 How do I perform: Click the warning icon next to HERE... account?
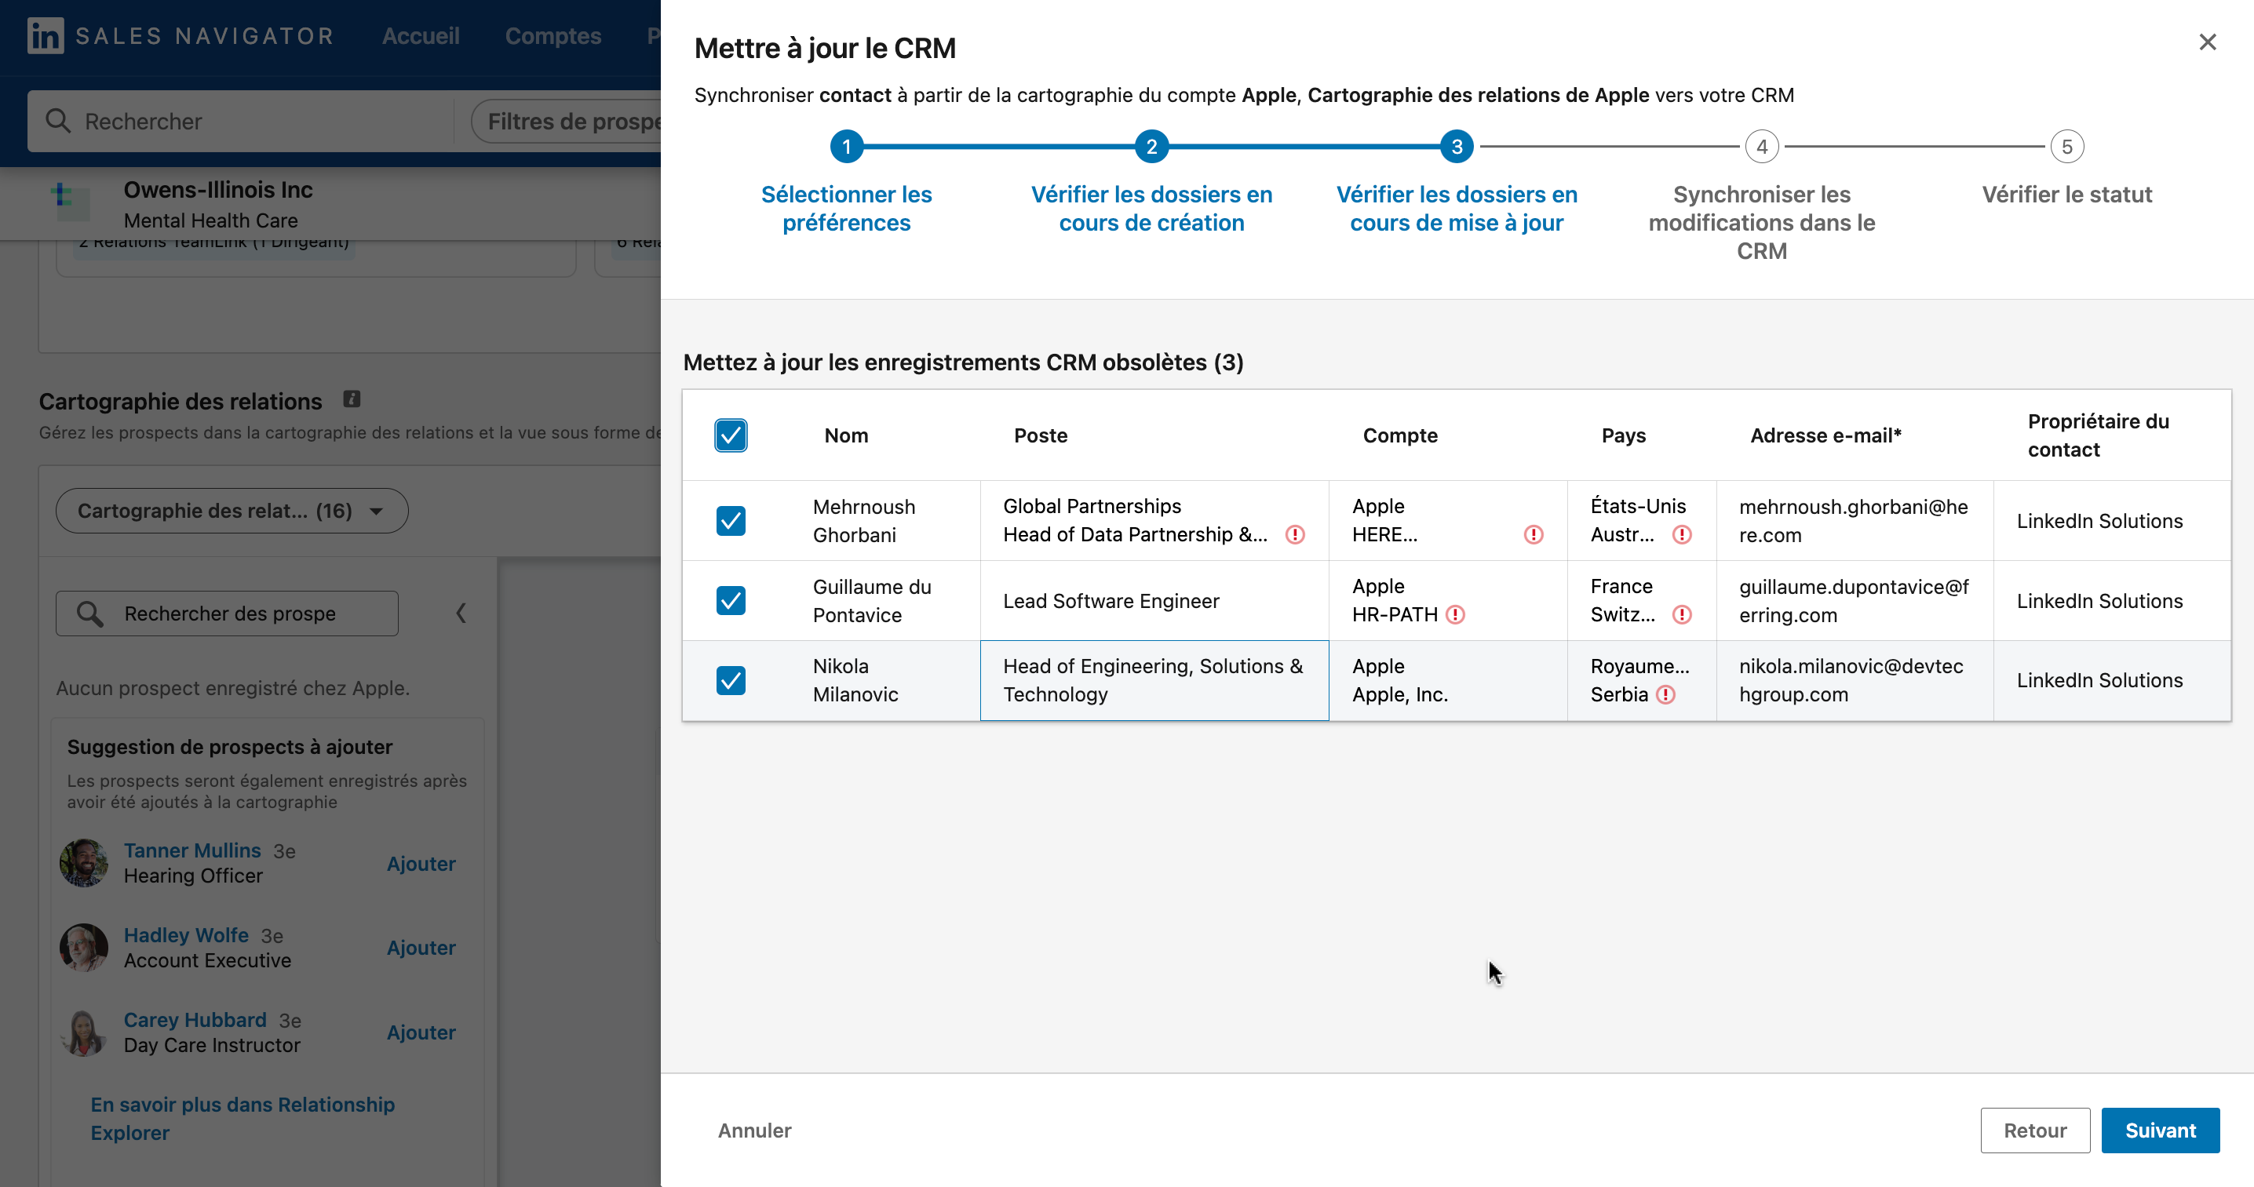tap(1533, 534)
